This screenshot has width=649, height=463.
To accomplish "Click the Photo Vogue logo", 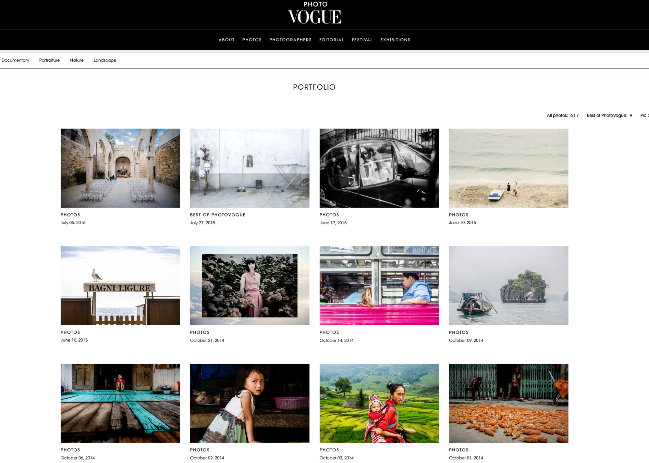I will 314,14.
